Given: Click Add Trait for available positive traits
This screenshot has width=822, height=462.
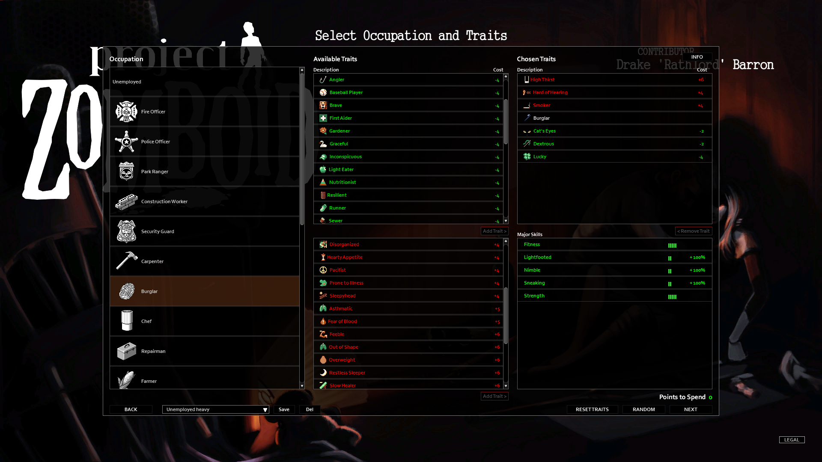Looking at the screenshot, I should pos(494,231).
